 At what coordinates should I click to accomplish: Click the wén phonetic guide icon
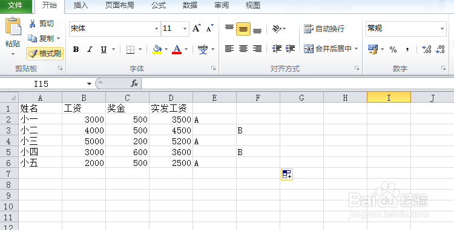point(203,50)
